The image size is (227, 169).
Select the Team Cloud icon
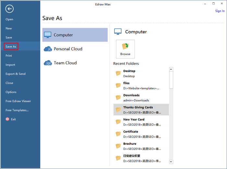tap(48, 63)
